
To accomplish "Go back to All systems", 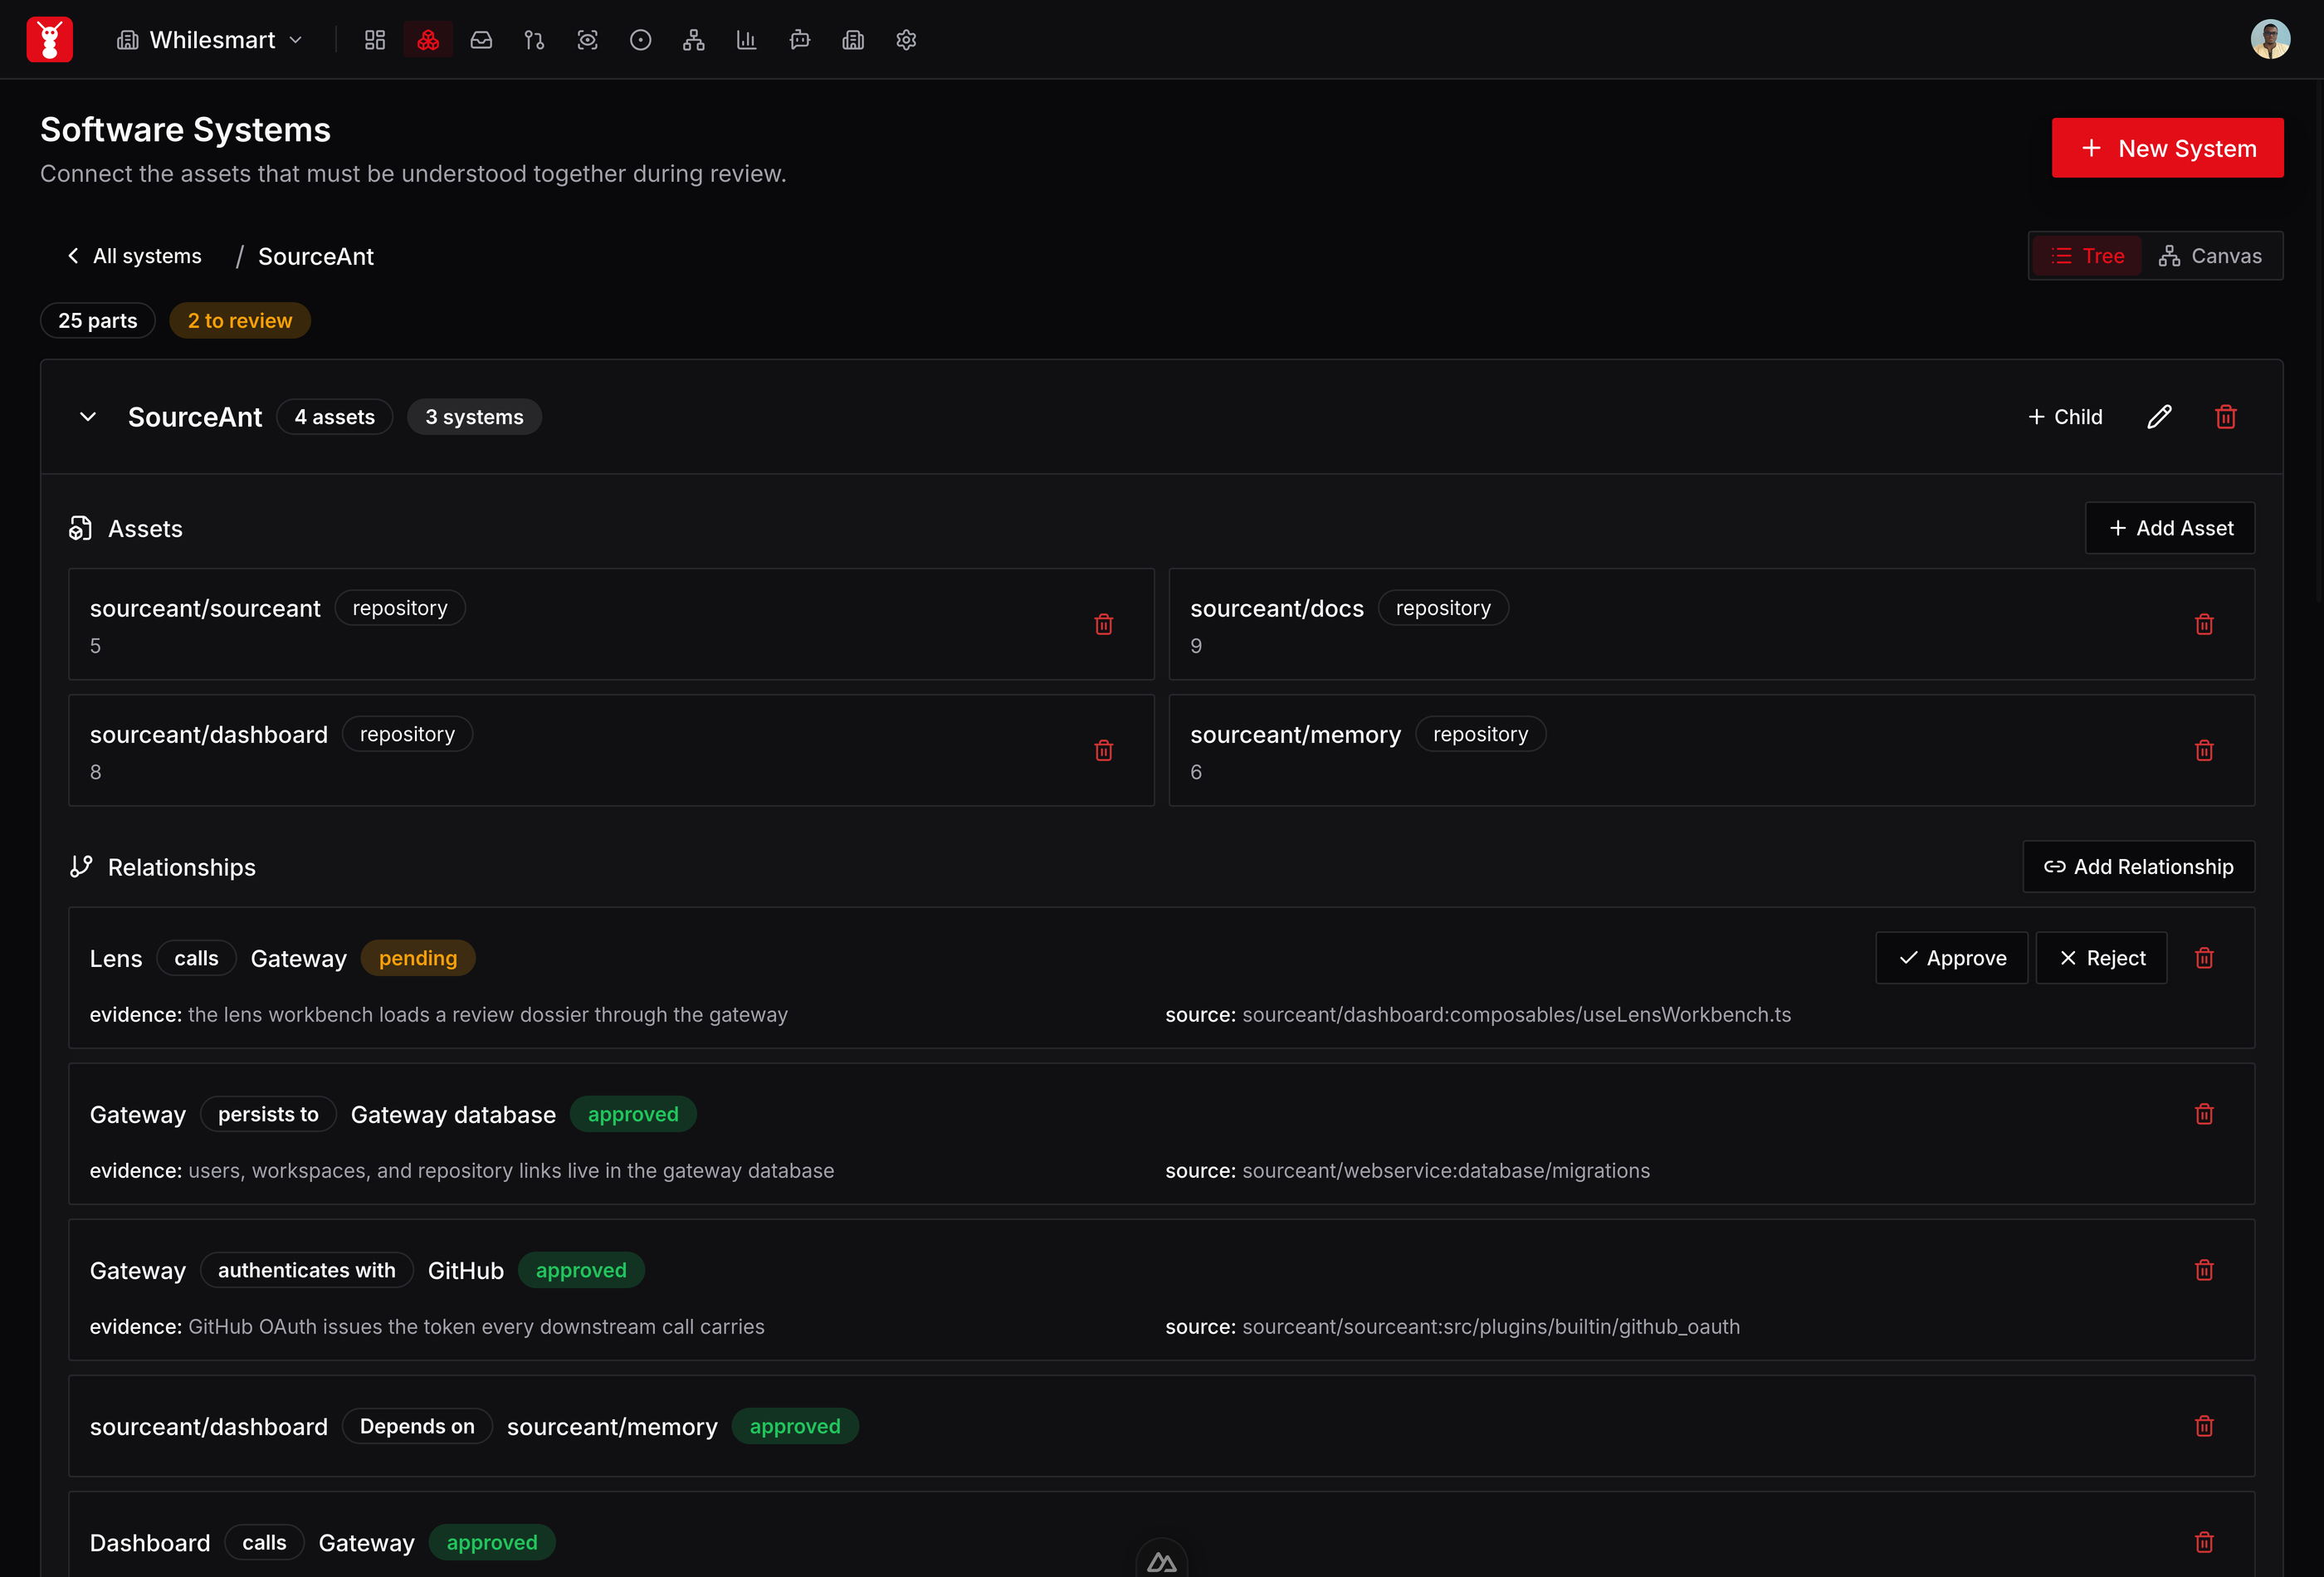I will click(134, 256).
